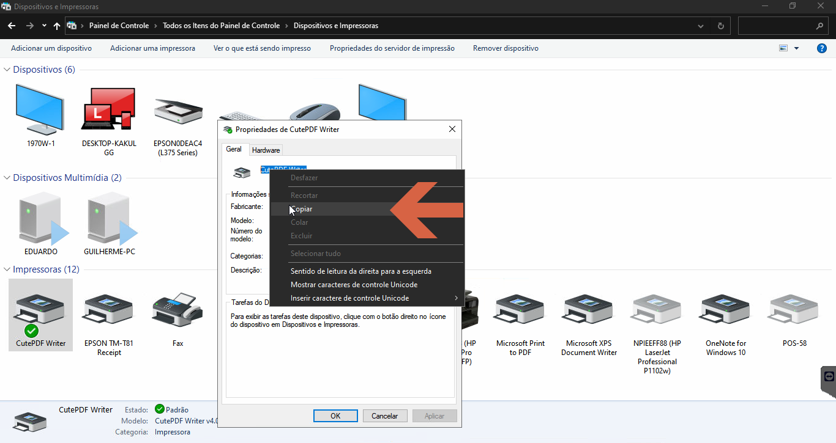Click Adicionar um dispositivo

pos(51,48)
